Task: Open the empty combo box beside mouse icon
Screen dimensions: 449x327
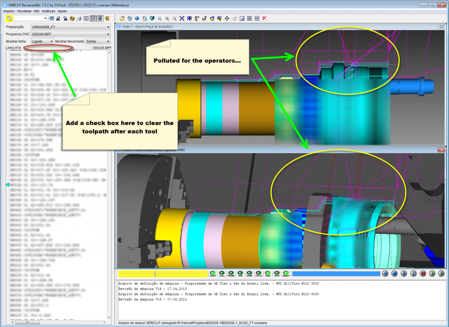Action: point(30,18)
